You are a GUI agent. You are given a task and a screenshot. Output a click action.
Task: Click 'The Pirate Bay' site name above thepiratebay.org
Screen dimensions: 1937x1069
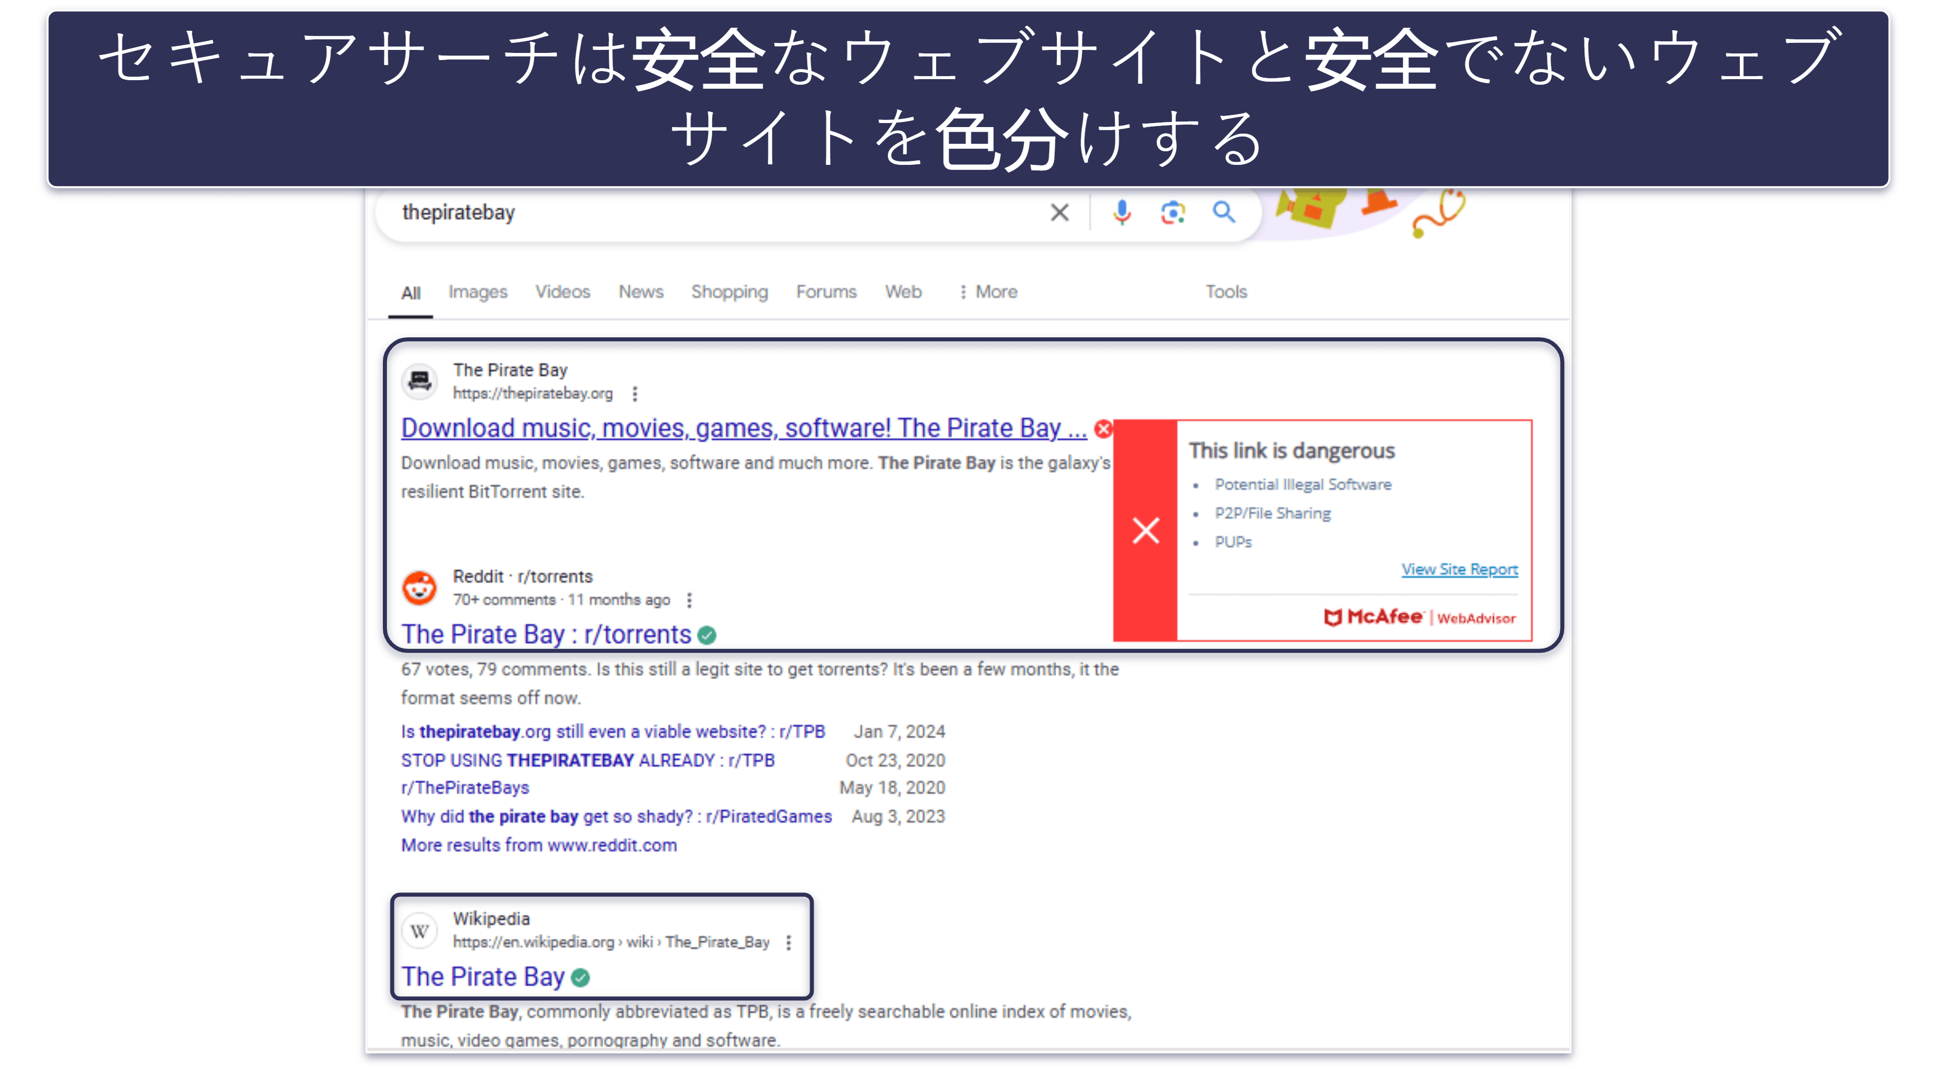(510, 370)
